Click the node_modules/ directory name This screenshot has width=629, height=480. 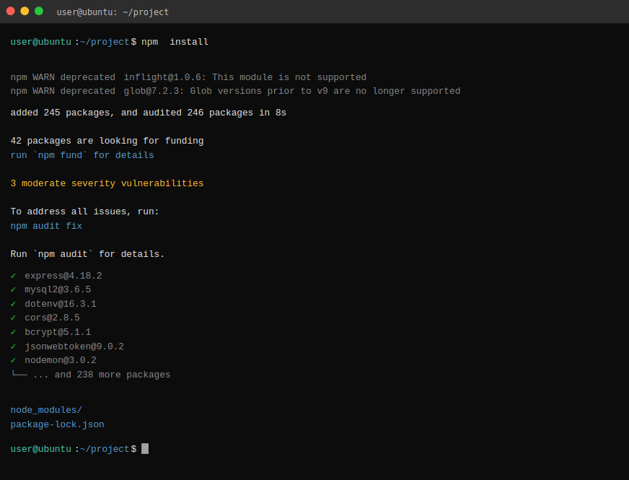[x=46, y=410]
